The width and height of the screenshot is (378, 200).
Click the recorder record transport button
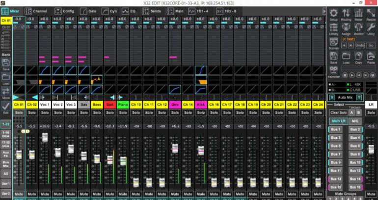(373, 75)
